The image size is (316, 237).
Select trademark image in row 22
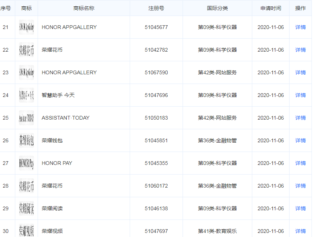point(26,50)
